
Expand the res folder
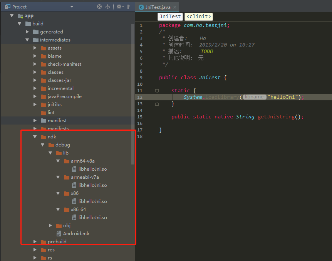click(35, 250)
